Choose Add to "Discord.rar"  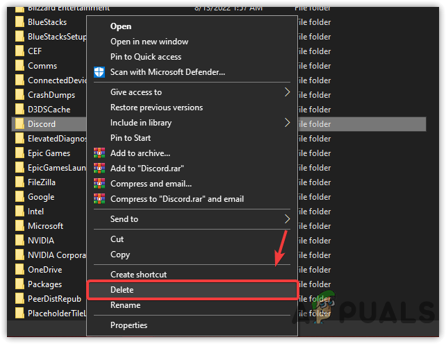tap(147, 169)
